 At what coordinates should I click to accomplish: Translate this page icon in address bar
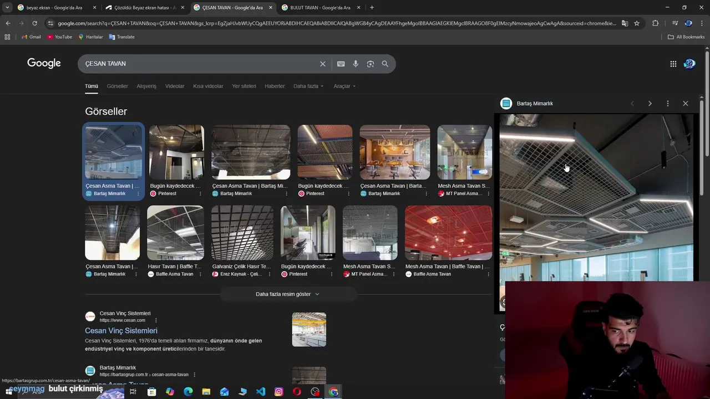pyautogui.click(x=625, y=23)
